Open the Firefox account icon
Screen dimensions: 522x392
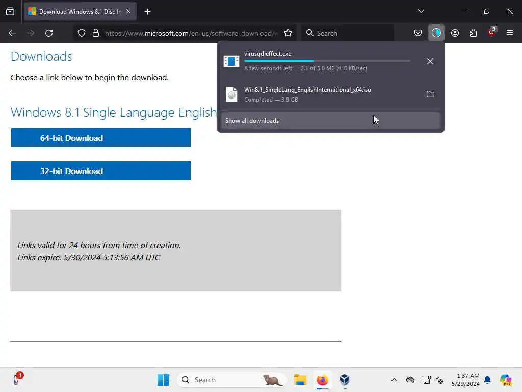coord(455,33)
